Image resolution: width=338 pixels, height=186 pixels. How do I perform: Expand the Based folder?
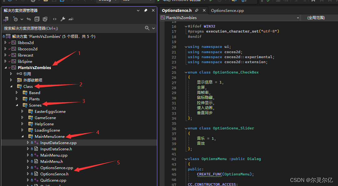pyautogui.click(x=17, y=93)
